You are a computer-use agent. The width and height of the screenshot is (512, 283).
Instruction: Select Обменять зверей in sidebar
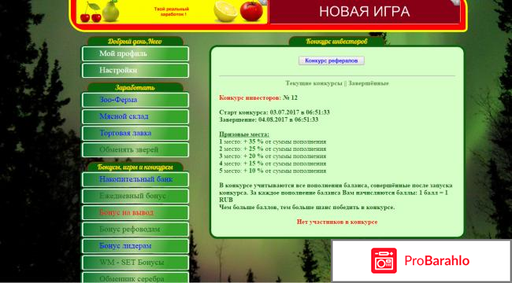pyautogui.click(x=135, y=150)
